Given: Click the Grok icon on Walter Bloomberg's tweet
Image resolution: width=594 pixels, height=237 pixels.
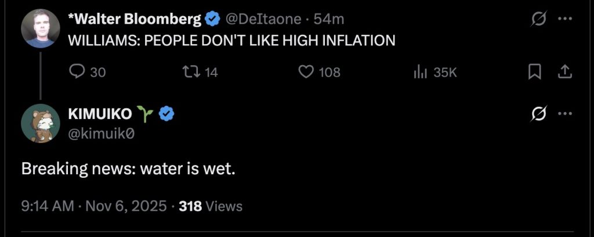Looking at the screenshot, I should pyautogui.click(x=538, y=19).
